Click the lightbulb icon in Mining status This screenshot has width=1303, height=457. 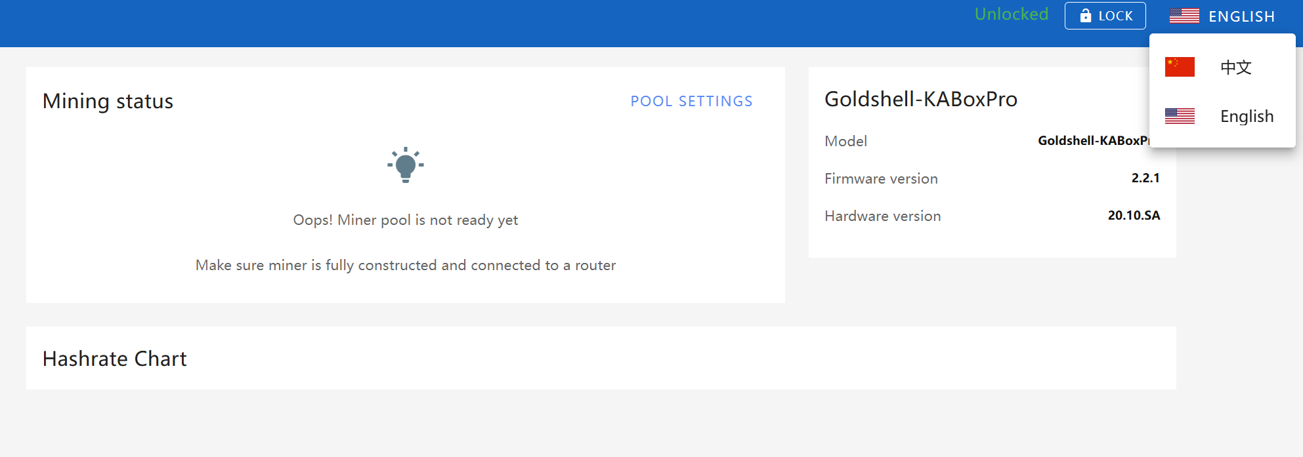(406, 165)
